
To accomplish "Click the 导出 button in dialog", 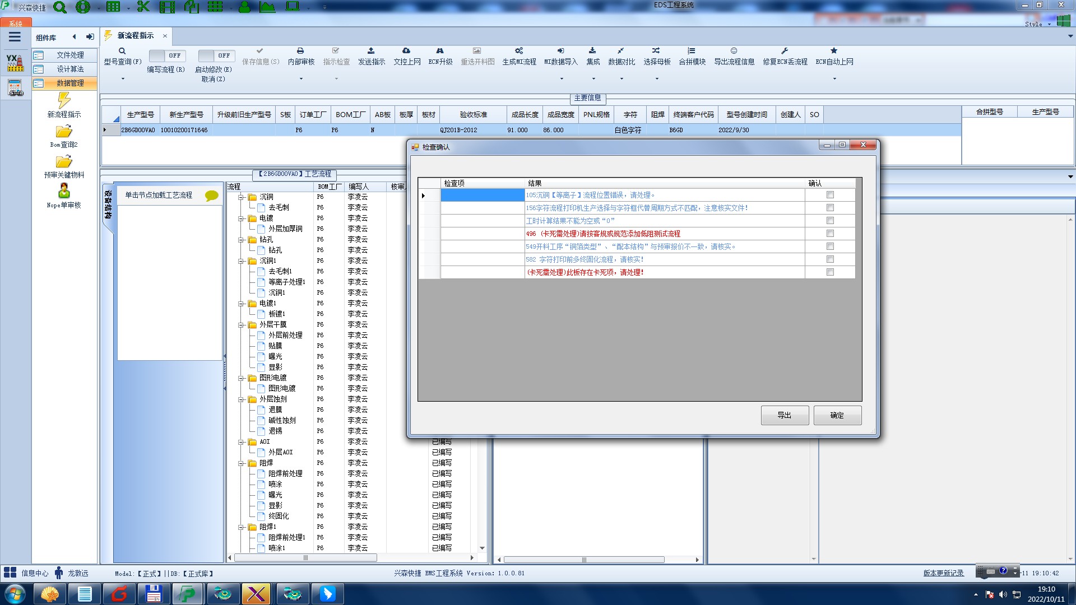I will [x=784, y=415].
